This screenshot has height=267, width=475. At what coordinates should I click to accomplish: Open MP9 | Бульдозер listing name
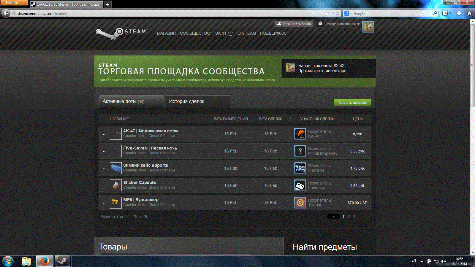(x=141, y=200)
